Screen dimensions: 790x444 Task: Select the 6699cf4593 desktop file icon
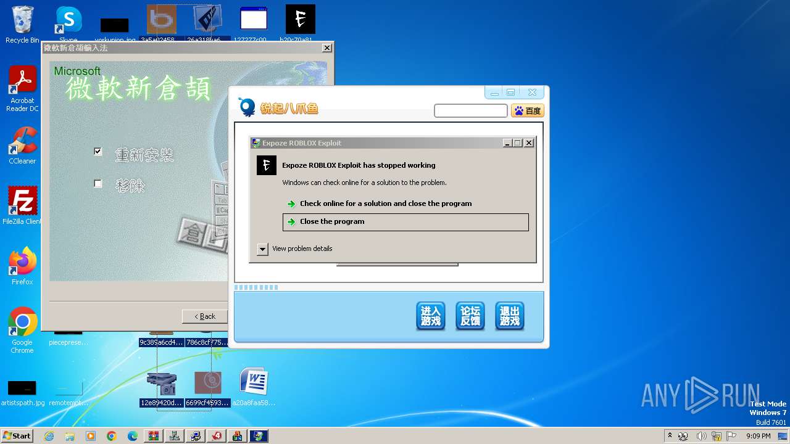pos(207,388)
